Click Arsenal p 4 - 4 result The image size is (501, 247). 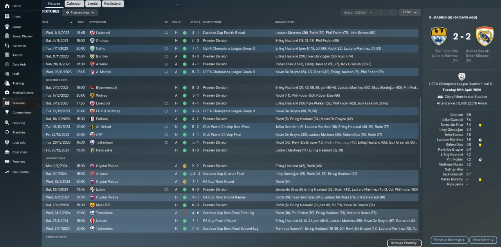[195, 174]
